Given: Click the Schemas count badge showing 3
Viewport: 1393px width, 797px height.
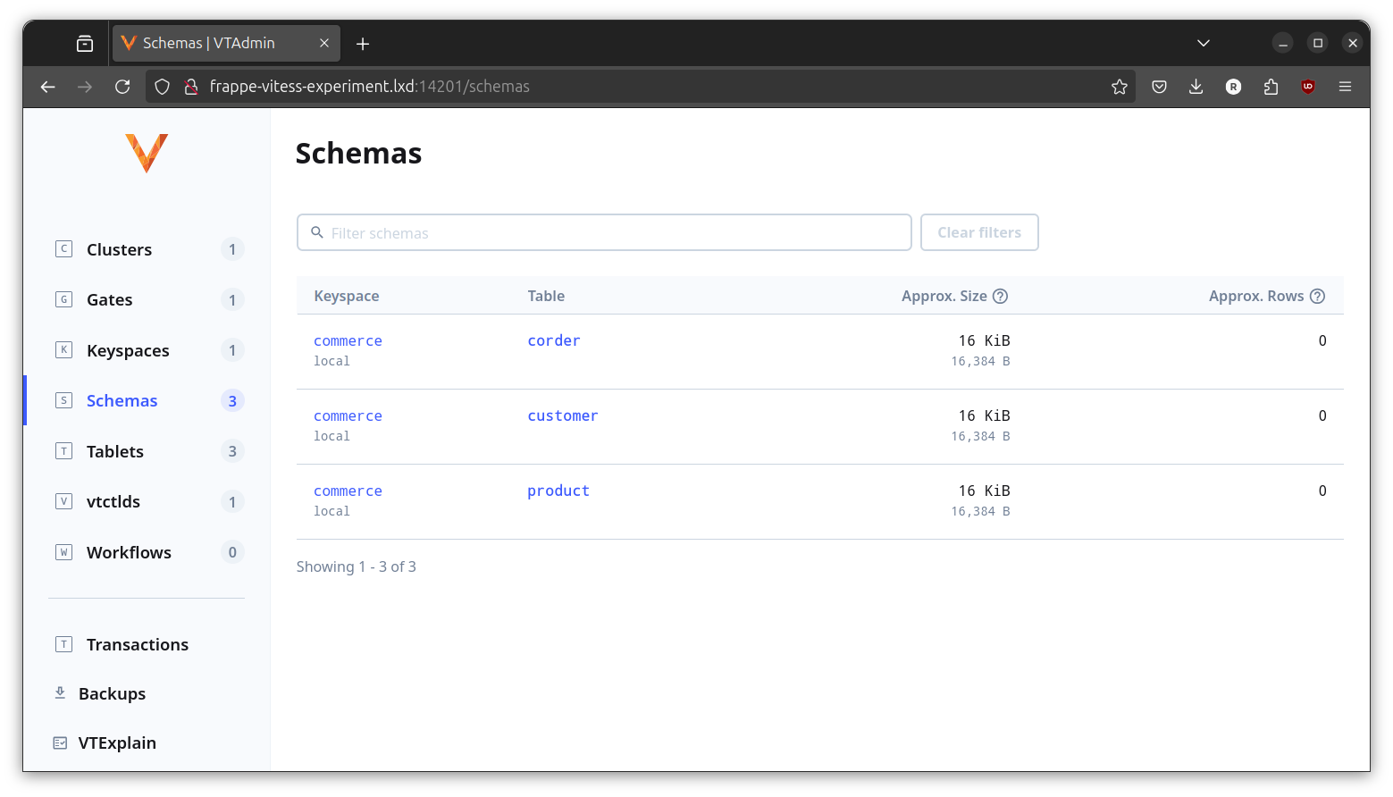Looking at the screenshot, I should (232, 400).
